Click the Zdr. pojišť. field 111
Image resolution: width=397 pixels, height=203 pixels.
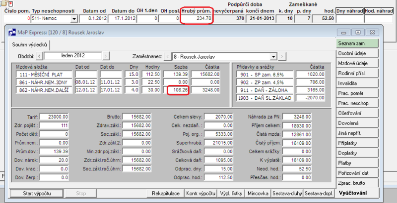pos(54,125)
